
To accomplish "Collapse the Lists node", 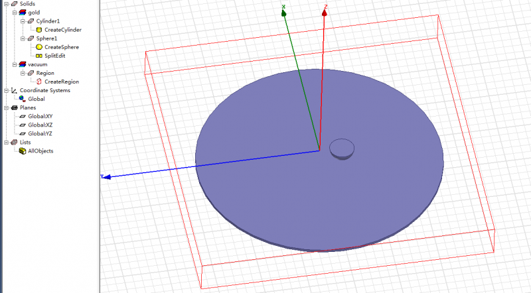I will [x=6, y=142].
